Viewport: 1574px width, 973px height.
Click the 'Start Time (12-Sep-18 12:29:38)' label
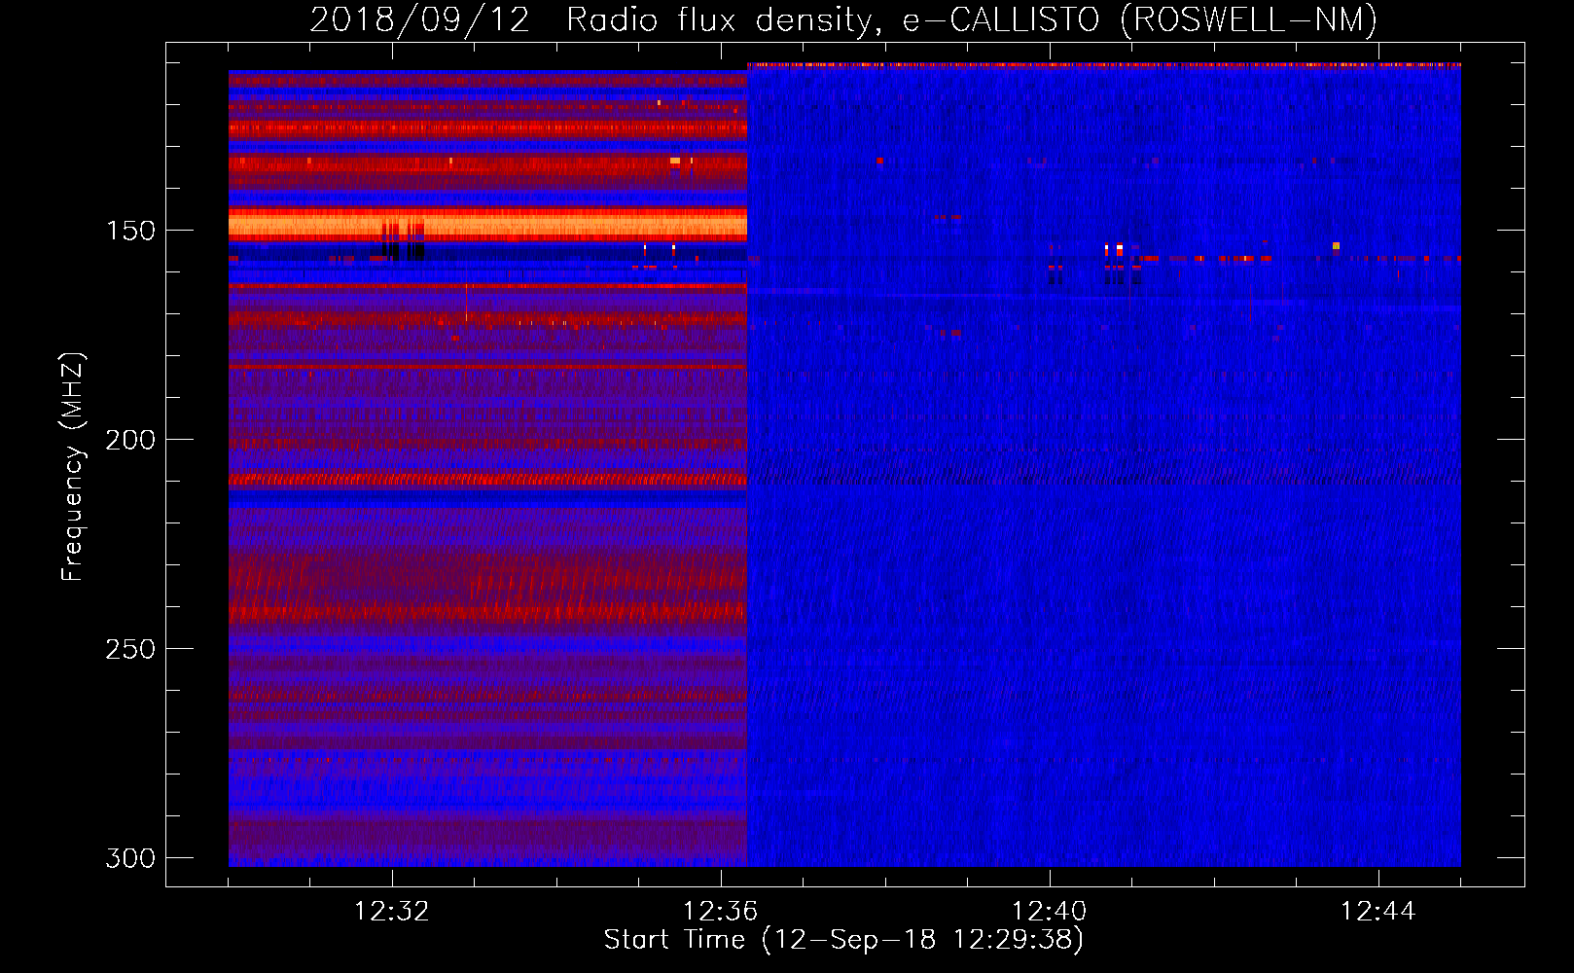tap(843, 940)
